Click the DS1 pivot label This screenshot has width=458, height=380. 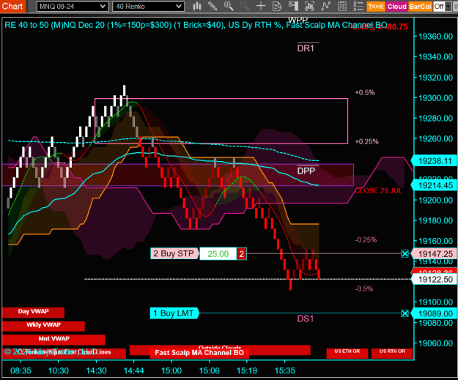coord(306,318)
